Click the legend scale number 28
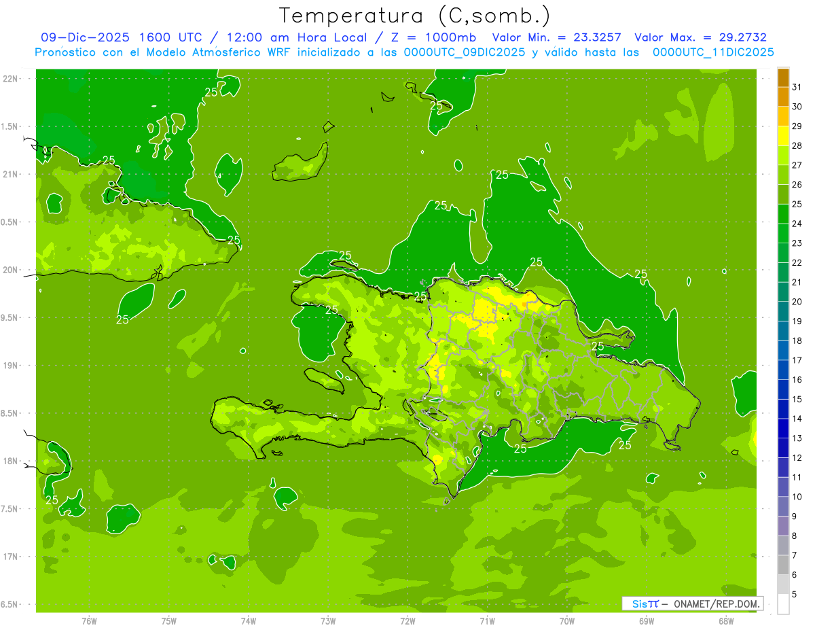The height and width of the screenshot is (630, 815). coord(797,145)
